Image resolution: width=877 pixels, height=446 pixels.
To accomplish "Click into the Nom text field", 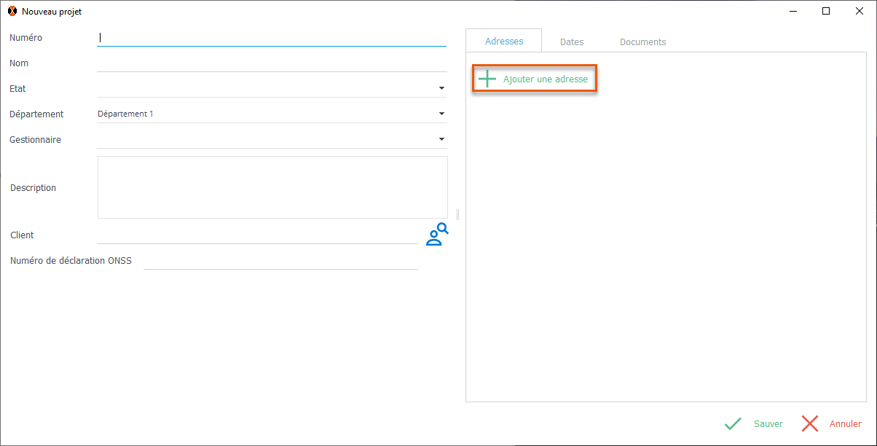I will point(271,63).
